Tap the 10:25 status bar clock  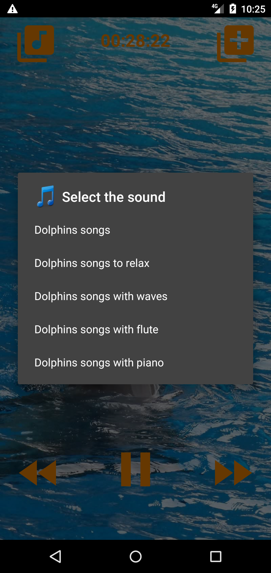(253, 9)
